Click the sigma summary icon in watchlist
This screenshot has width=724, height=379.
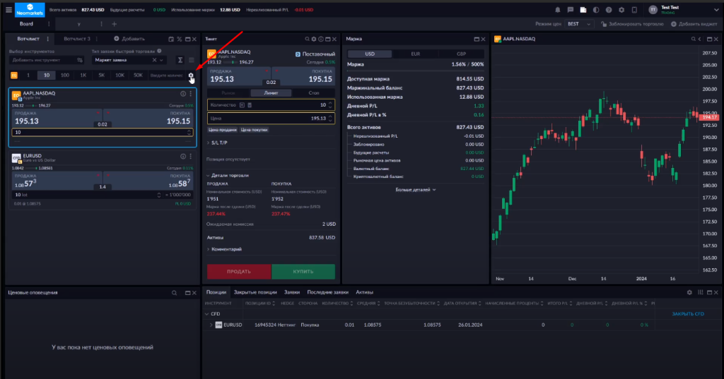point(180,60)
